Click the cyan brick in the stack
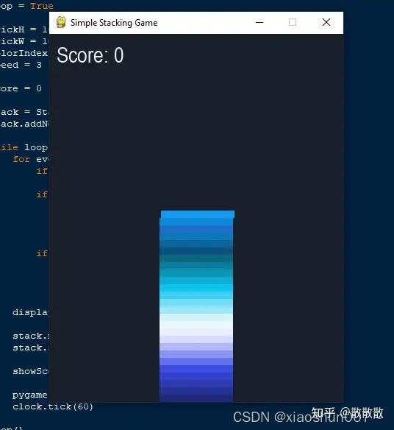The width and height of the screenshot is (394, 430). 196,288
